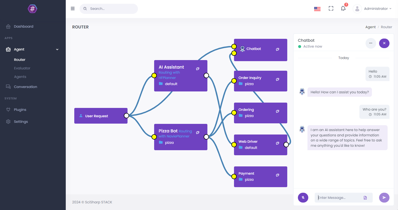Open the chatbot three-dots options menu
The height and width of the screenshot is (210, 398).
tap(371, 43)
